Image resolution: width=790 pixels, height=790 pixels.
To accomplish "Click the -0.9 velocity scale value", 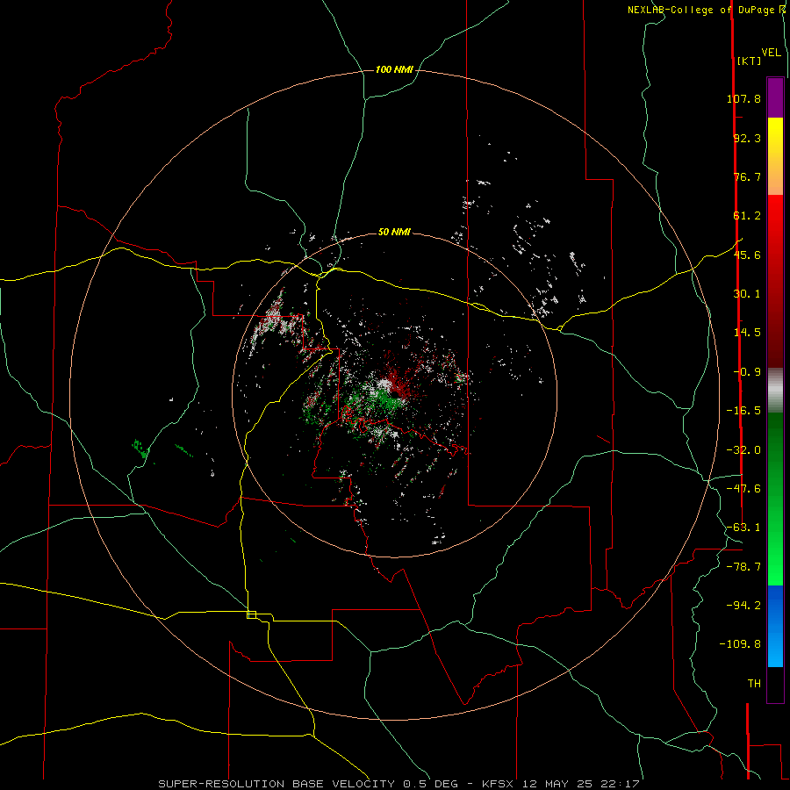I will click(747, 372).
